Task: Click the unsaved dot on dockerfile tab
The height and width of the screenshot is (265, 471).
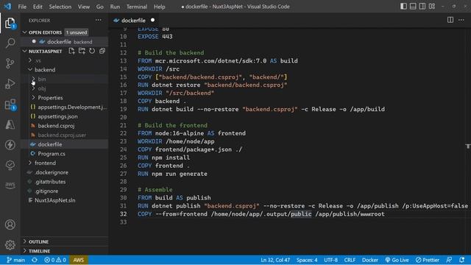Action: (x=152, y=20)
